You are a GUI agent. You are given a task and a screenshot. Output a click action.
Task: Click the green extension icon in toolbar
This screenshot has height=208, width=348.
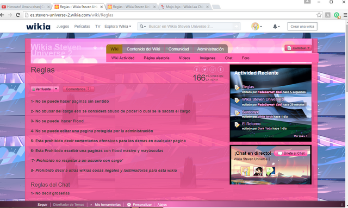pos(337,15)
